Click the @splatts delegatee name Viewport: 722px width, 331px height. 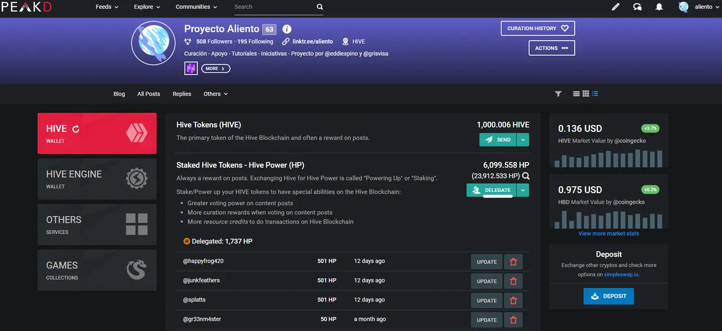(195, 299)
